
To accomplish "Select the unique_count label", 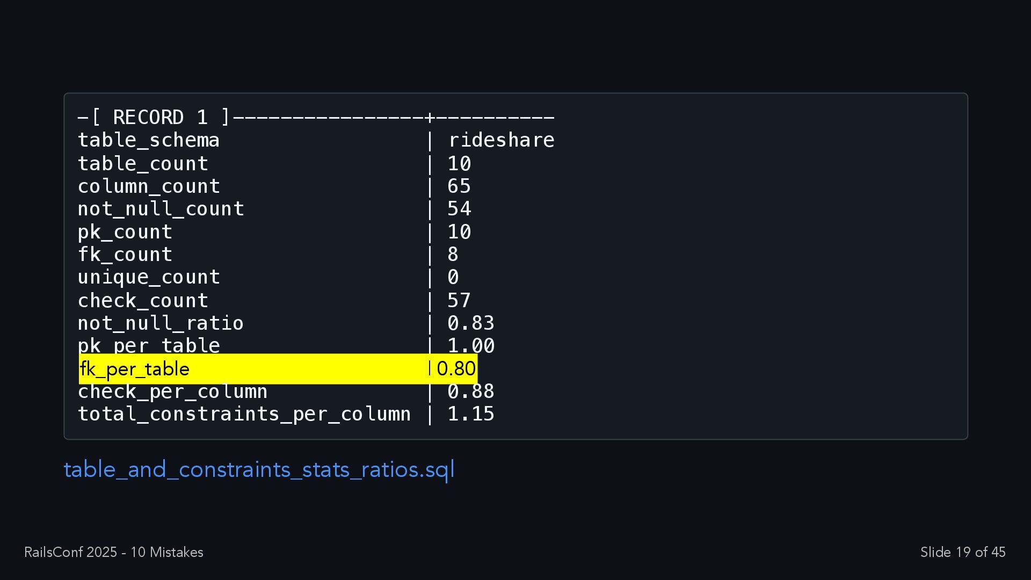I will coord(149,278).
